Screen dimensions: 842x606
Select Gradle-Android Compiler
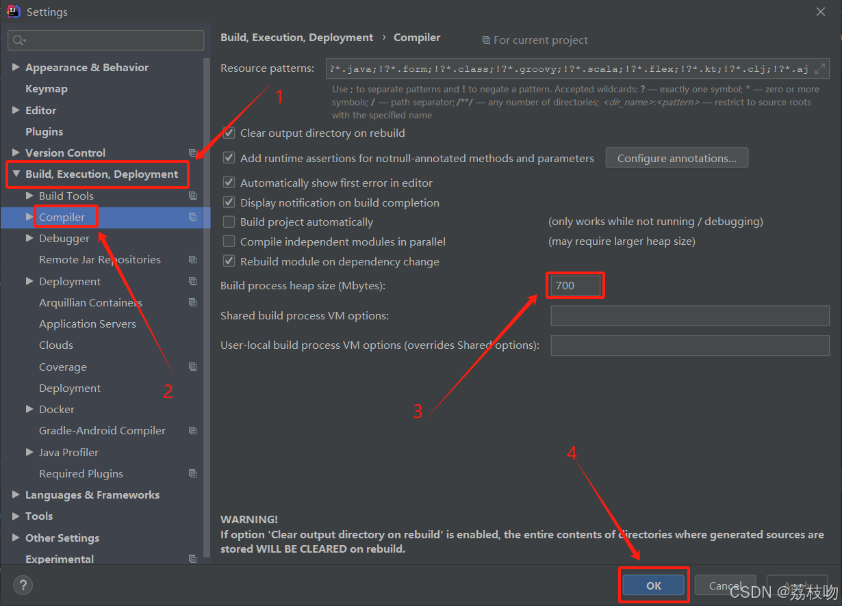(x=102, y=431)
